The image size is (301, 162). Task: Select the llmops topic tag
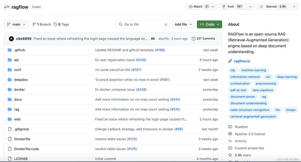[291, 110]
